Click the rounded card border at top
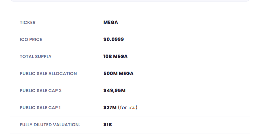Screen dimensions: 257x135 130,1
